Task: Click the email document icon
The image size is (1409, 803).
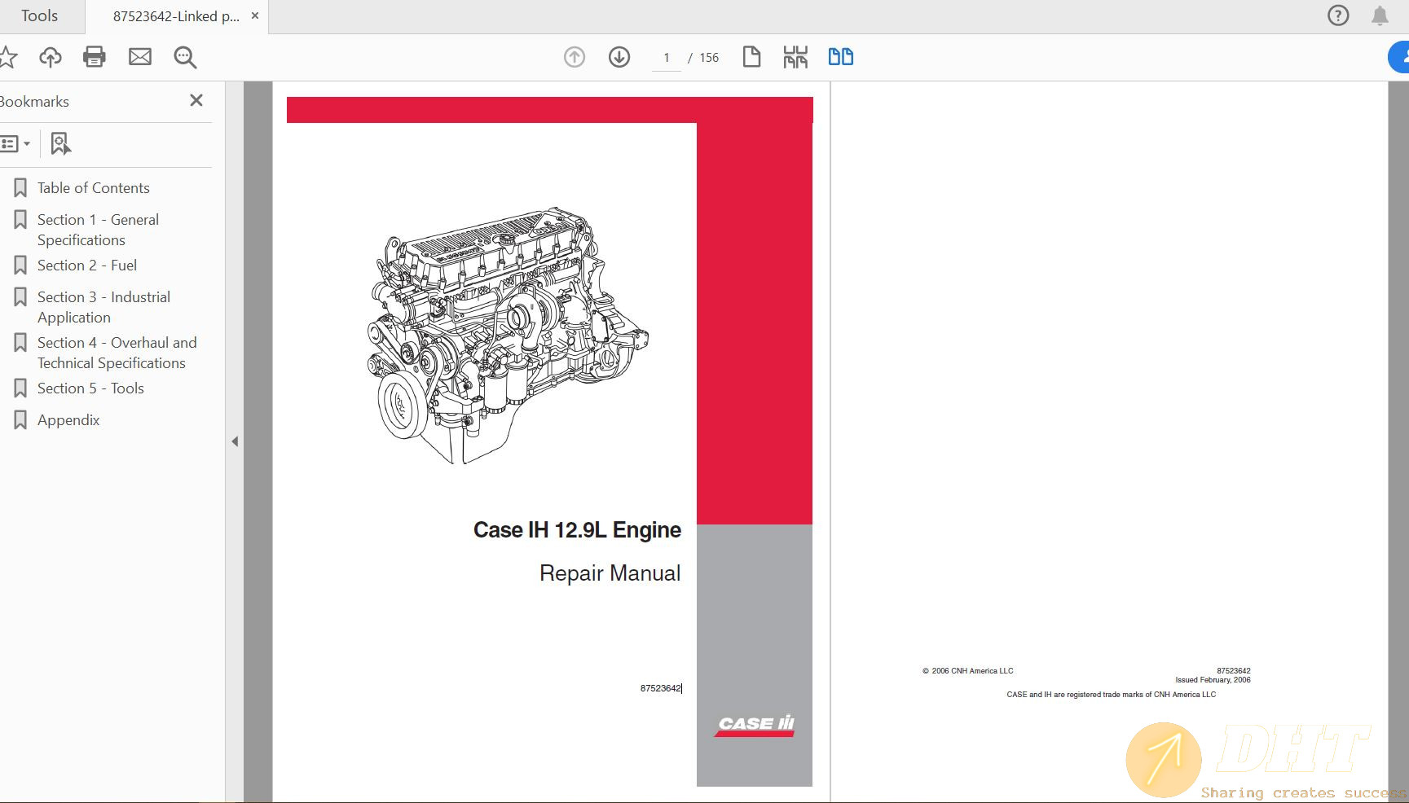Action: pyautogui.click(x=139, y=57)
